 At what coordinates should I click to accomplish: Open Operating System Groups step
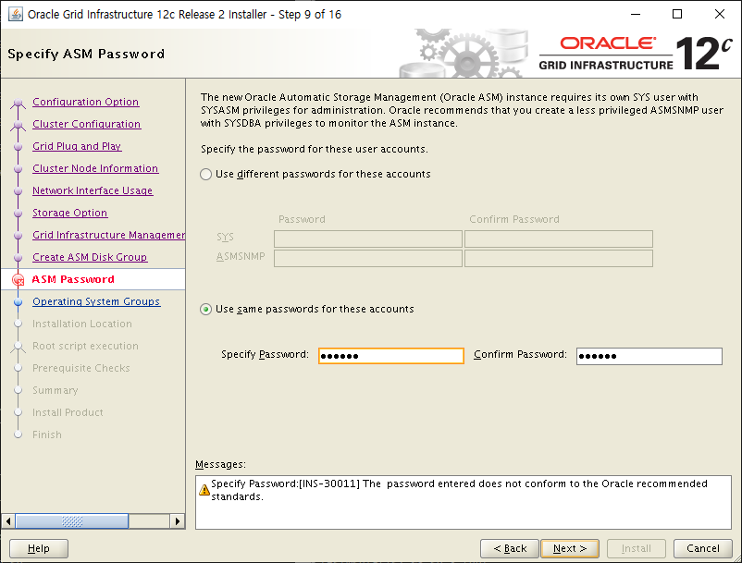click(96, 301)
